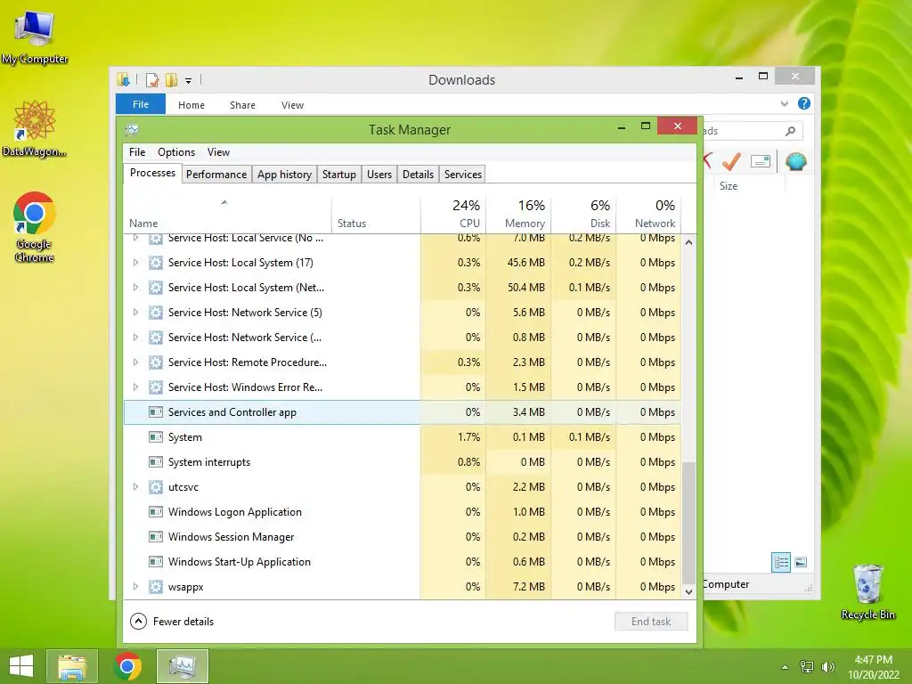
Task: Open My Computer desktop icon
Action: point(35,37)
